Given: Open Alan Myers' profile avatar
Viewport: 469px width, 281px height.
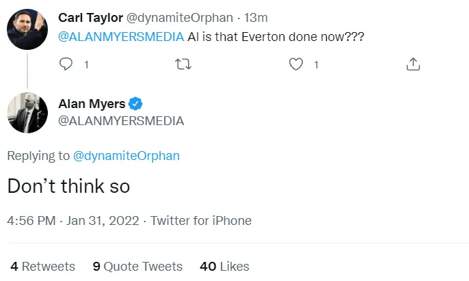Looking at the screenshot, I should tap(27, 112).
